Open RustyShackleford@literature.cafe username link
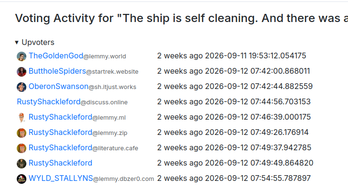Screen dimensions: 348x190 click(x=83, y=147)
